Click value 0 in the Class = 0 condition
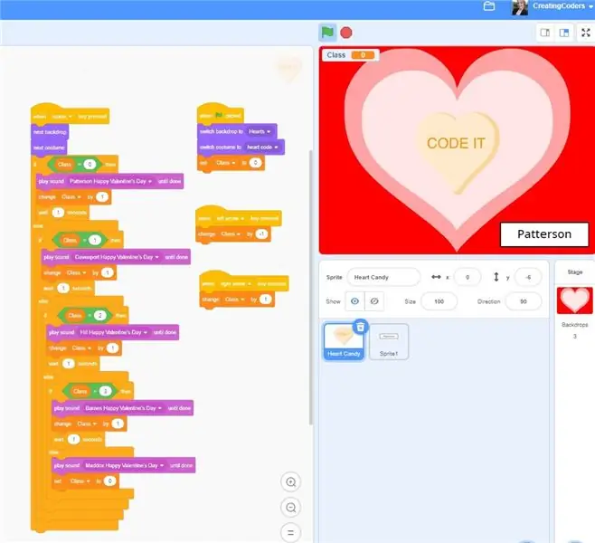The width and height of the screenshot is (595, 543). pos(90,165)
